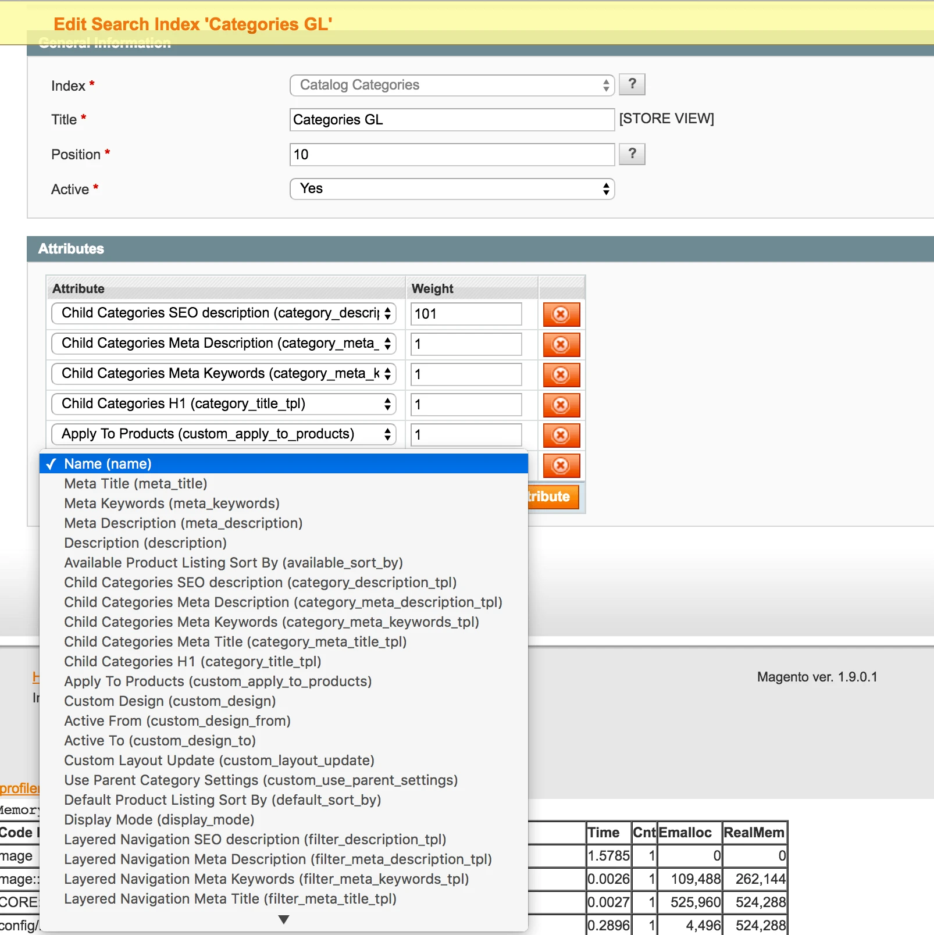This screenshot has width=934, height=935.
Task: Delete the Child Categories H1 attribute row
Action: 561,405
